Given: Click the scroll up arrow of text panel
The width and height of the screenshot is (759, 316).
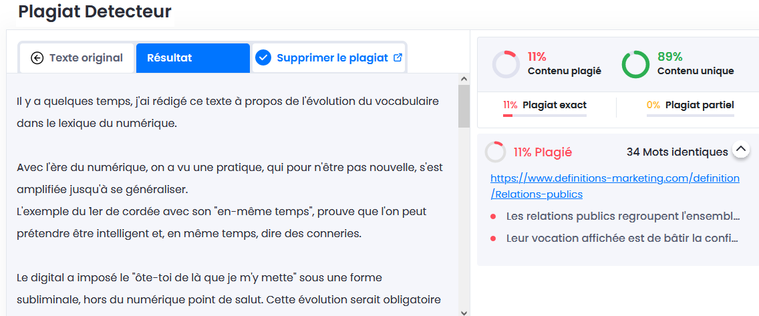Looking at the screenshot, I should pyautogui.click(x=464, y=80).
